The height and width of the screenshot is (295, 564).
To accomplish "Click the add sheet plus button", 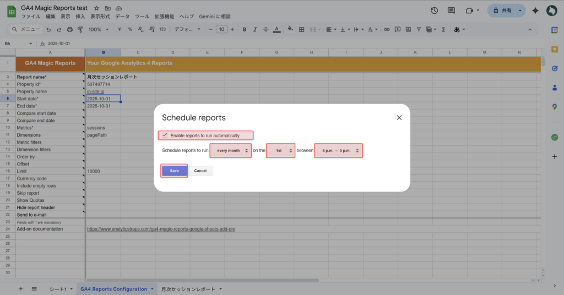I will [21, 289].
